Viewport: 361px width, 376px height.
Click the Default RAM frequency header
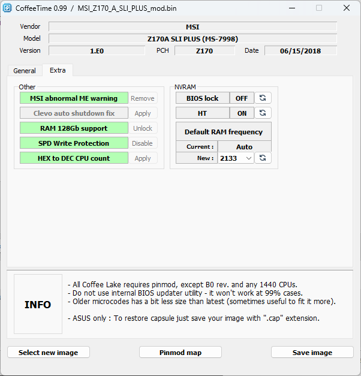point(224,132)
